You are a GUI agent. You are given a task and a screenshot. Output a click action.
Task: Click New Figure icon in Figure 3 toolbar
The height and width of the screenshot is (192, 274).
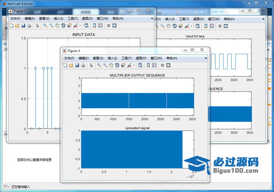65,65
